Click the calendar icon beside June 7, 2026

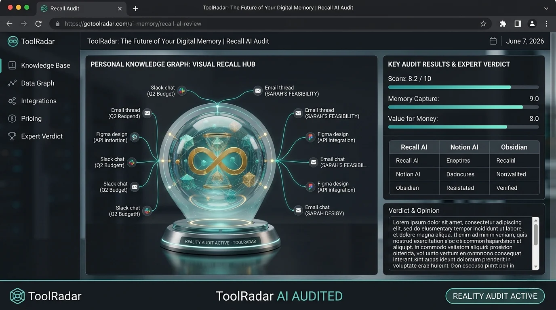pyautogui.click(x=493, y=41)
